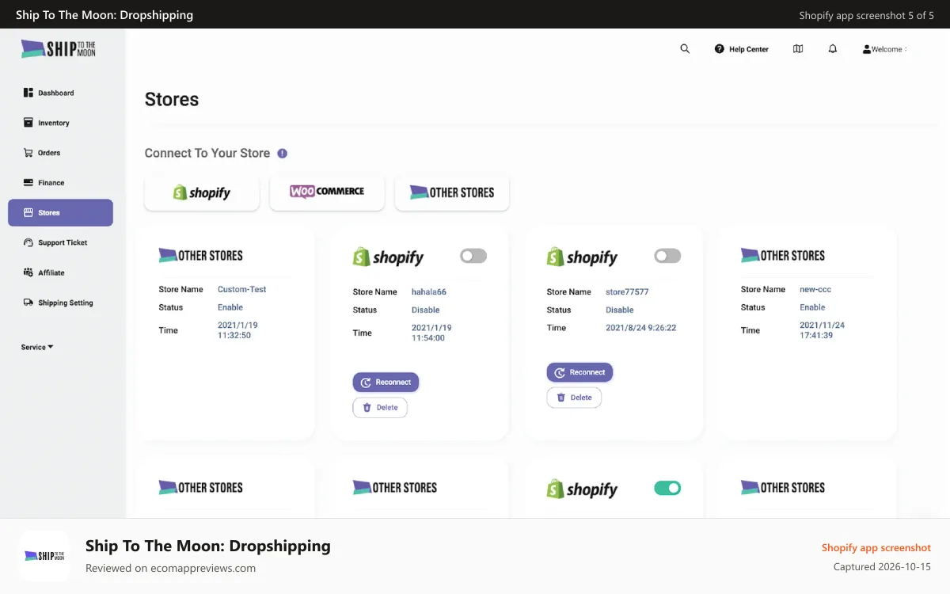Click the Shopify logo on hahala66 card
Image resolution: width=950 pixels, height=594 pixels.
click(388, 257)
